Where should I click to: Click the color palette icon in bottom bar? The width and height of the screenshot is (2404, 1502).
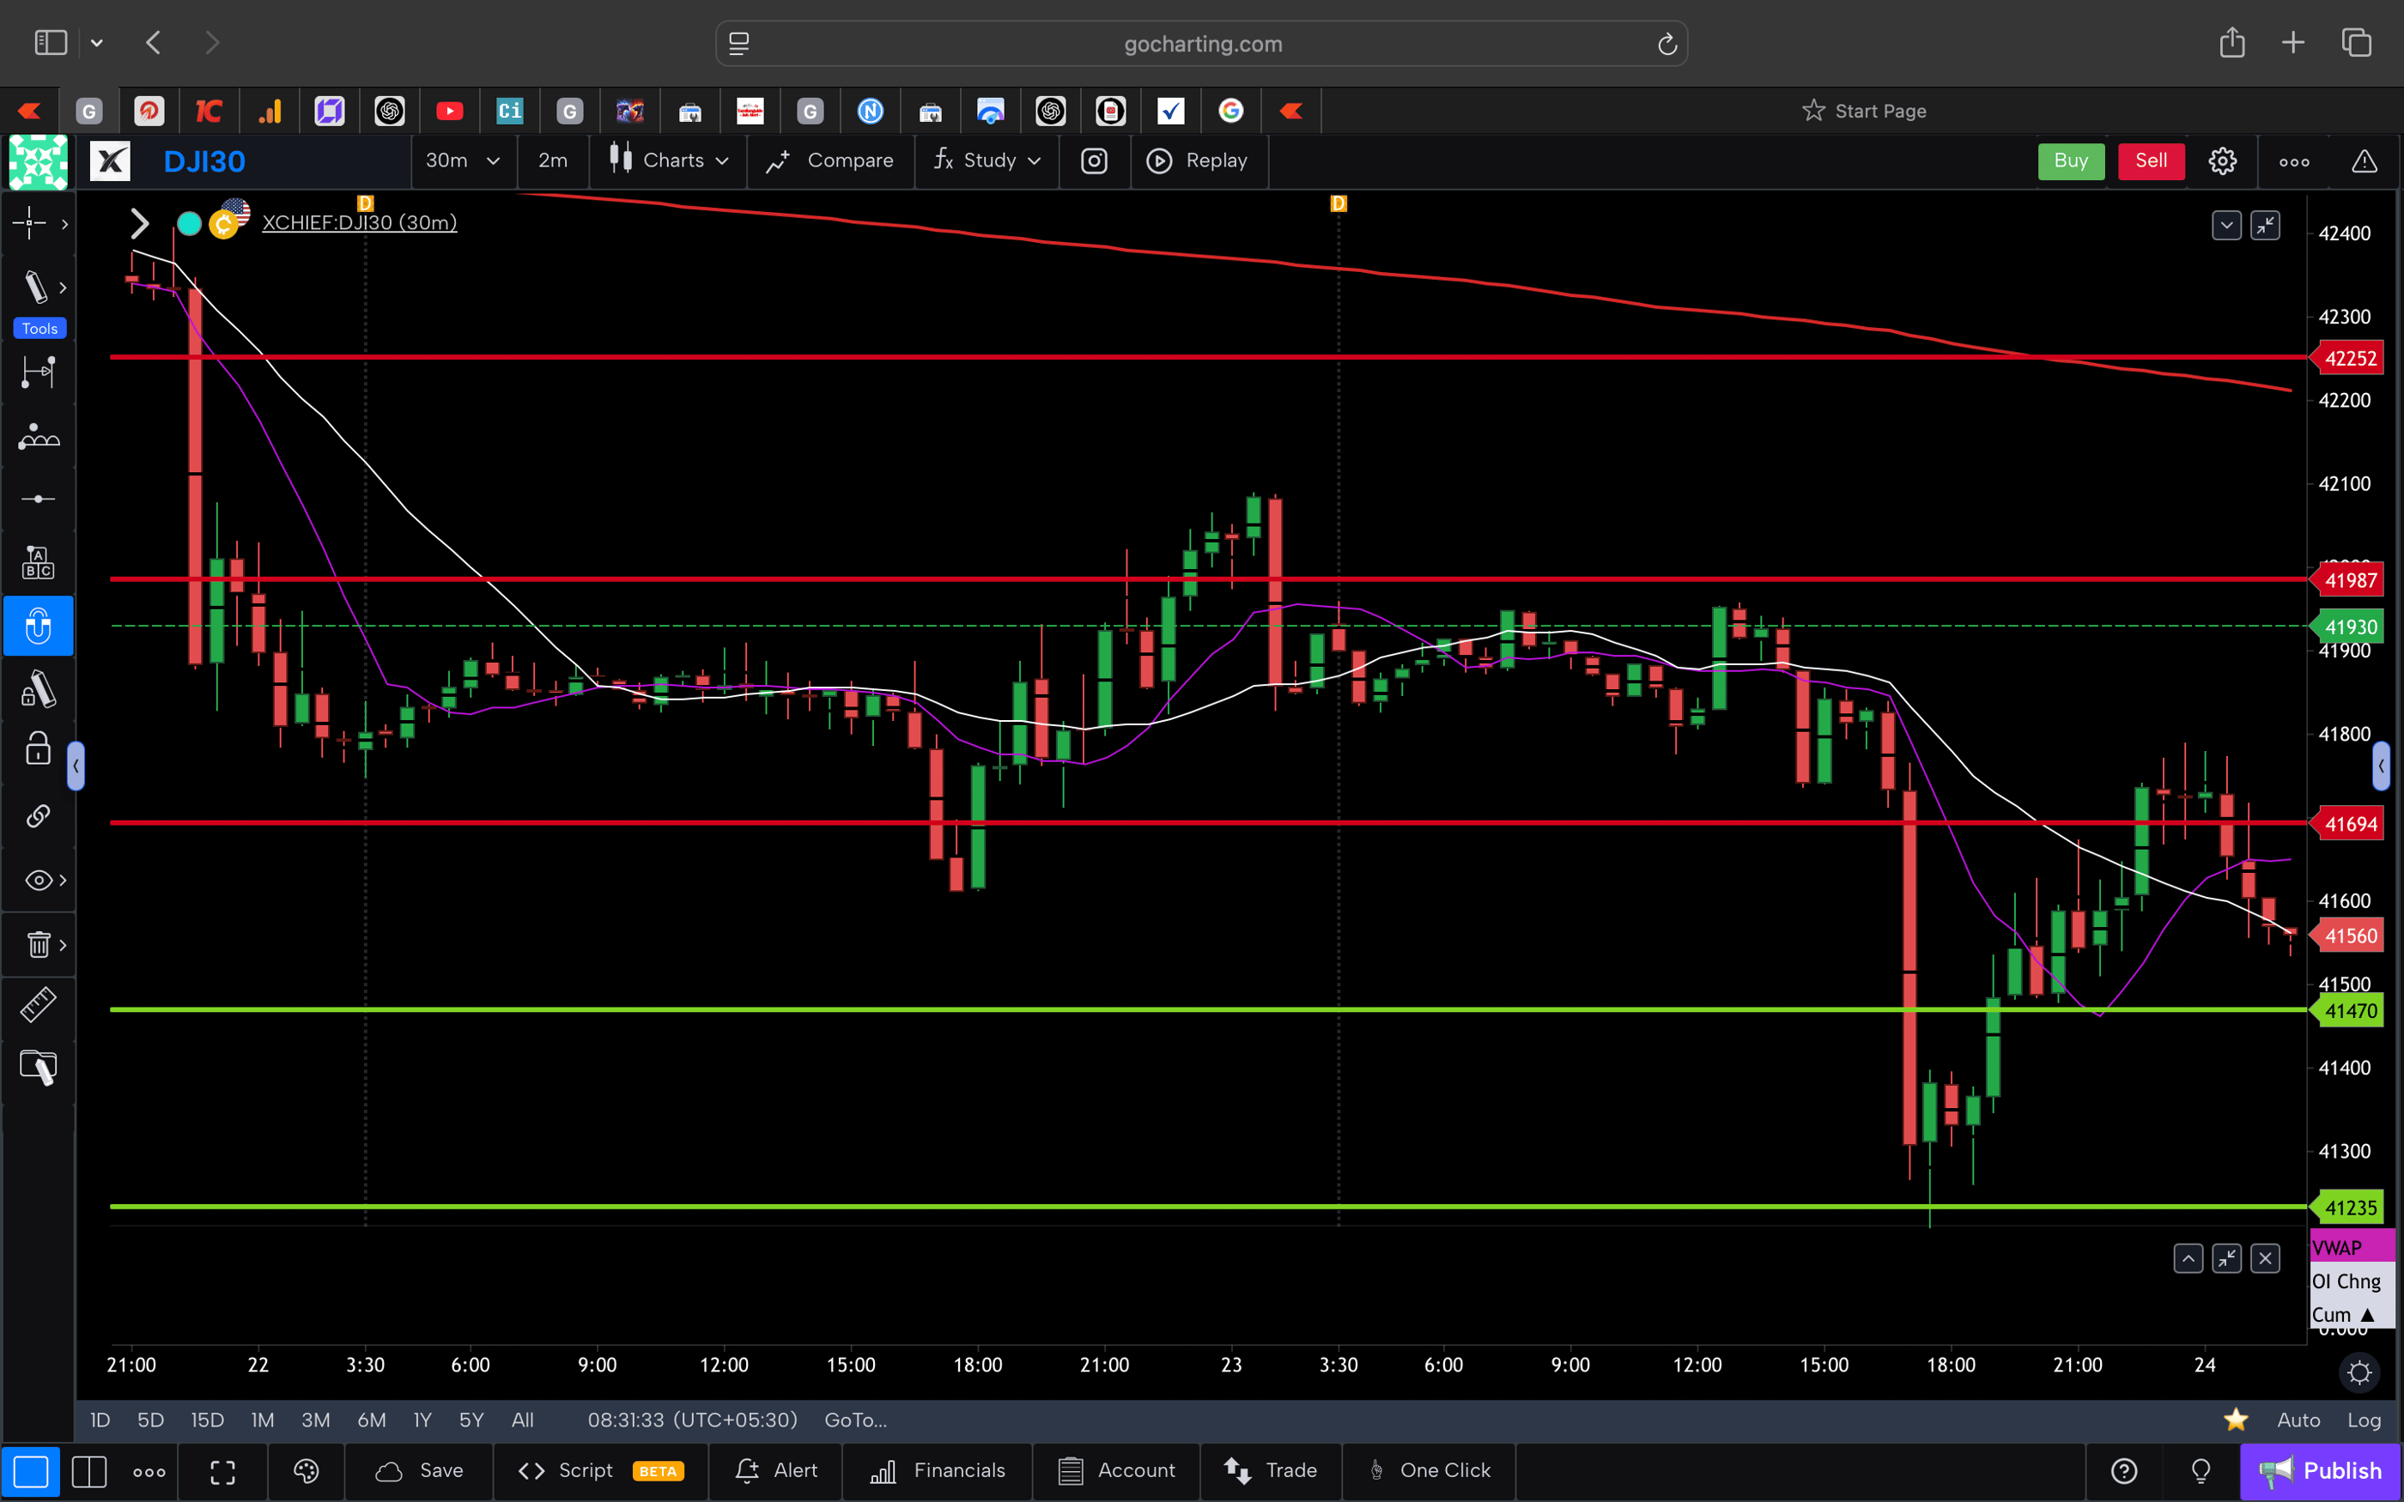(x=306, y=1471)
